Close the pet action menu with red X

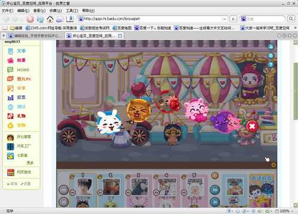252,126
